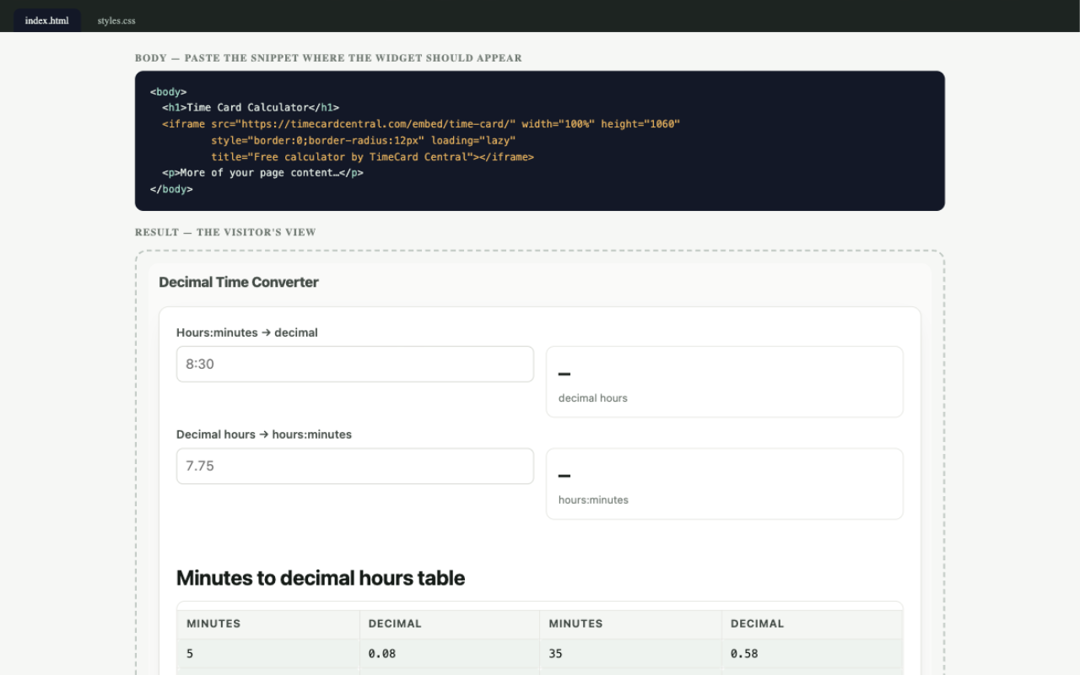Click 'Minutes to decimal hours table' heading
The width and height of the screenshot is (1080, 675).
point(321,578)
